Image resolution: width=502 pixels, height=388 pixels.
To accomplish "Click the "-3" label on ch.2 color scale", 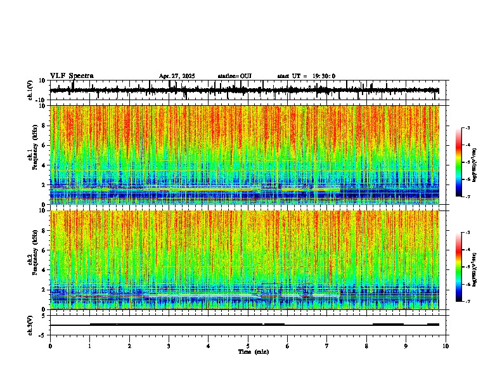I will pos(467,233).
